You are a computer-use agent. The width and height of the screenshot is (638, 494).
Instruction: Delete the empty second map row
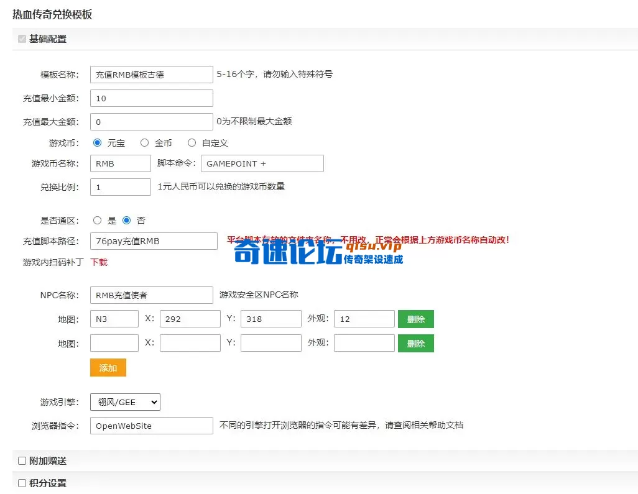click(415, 343)
